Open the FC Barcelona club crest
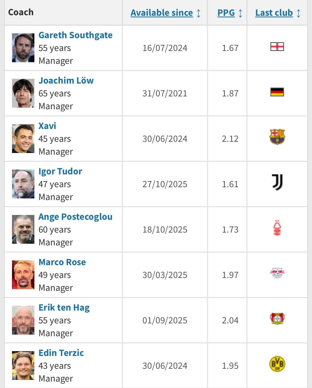The image size is (312, 388). coord(277,137)
